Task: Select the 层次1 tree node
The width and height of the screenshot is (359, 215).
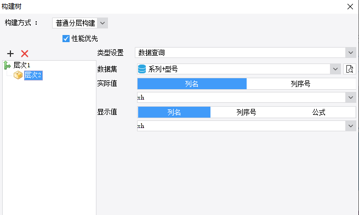Action: click(22, 65)
